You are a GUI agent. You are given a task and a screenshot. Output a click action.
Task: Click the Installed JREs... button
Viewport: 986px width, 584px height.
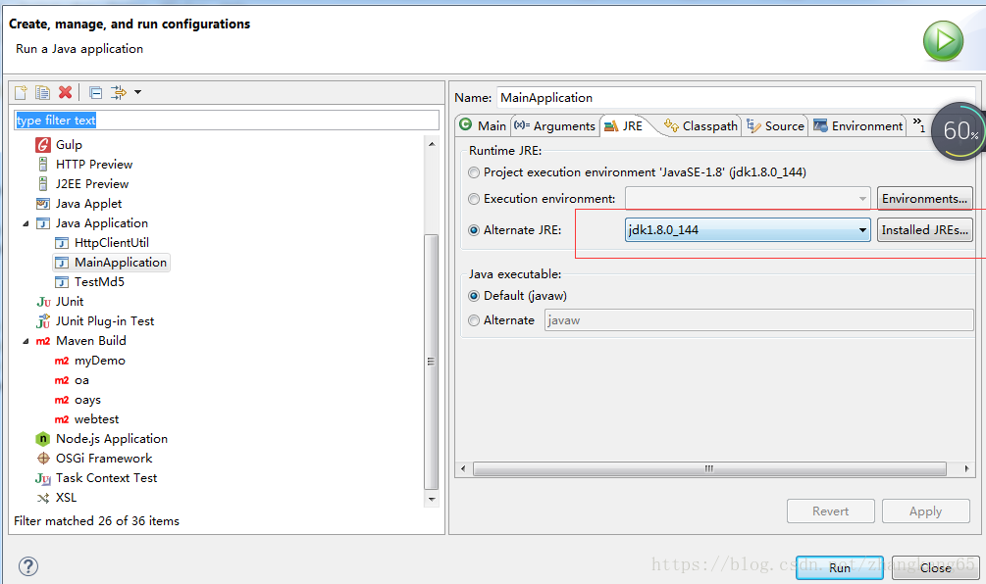click(x=924, y=230)
